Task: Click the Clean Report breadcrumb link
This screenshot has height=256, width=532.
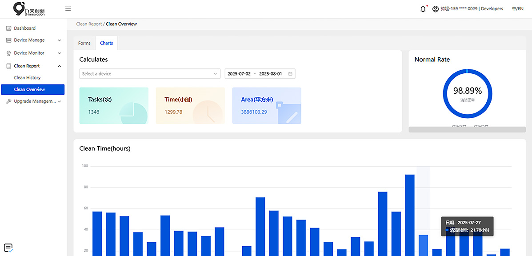Action: (x=89, y=24)
